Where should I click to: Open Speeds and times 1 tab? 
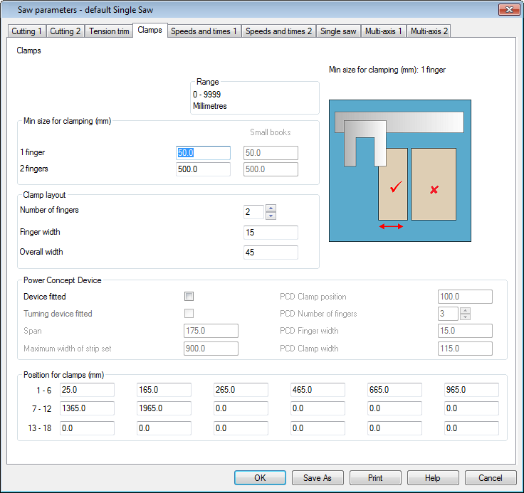204,31
